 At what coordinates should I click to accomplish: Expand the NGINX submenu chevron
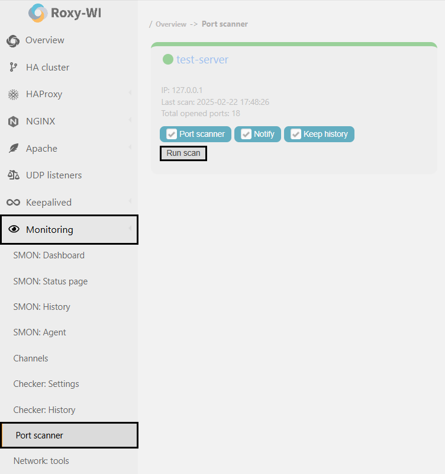coord(131,121)
